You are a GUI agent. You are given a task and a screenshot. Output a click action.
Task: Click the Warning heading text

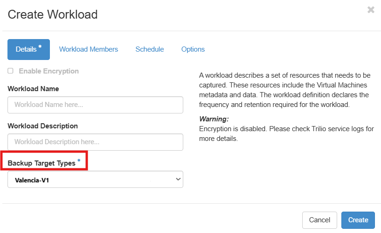(x=214, y=119)
